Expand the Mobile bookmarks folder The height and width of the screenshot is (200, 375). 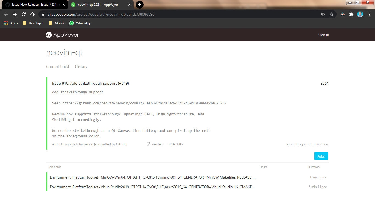(x=56, y=23)
